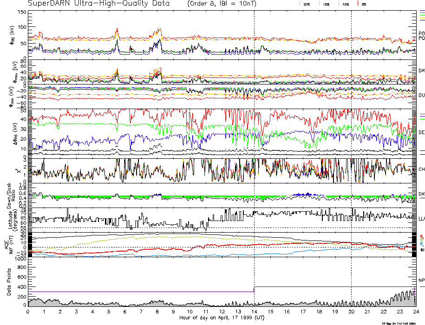
Task: Click the Order 8 parameters text
Action: pyautogui.click(x=227, y=3)
